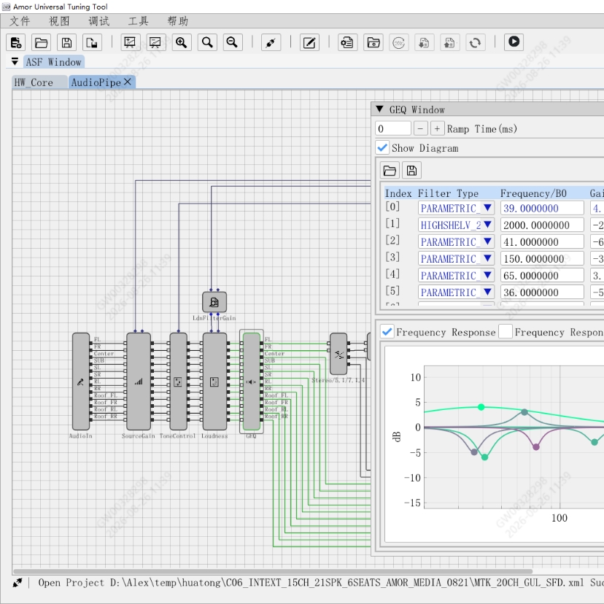The width and height of the screenshot is (604, 604).
Task: Click the edit pencil toolbar icon
Action: [x=309, y=42]
